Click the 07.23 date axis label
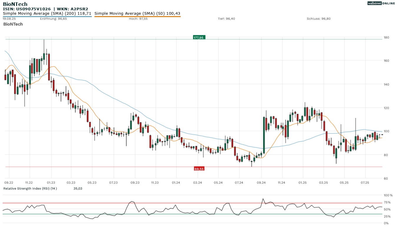 (113, 183)
